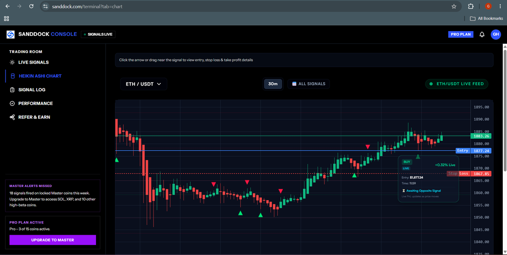Open PERFORMANCE page
This screenshot has width=507, height=255.
[x=36, y=104]
